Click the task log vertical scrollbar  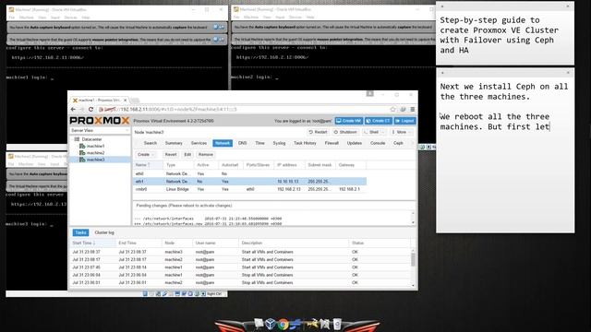click(x=413, y=259)
